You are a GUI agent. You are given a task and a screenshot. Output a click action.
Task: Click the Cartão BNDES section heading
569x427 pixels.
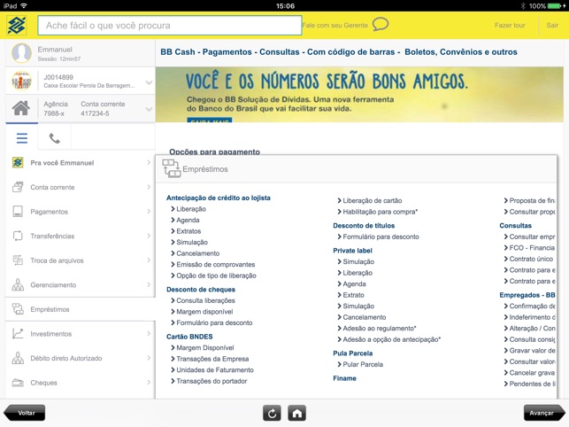click(x=189, y=337)
